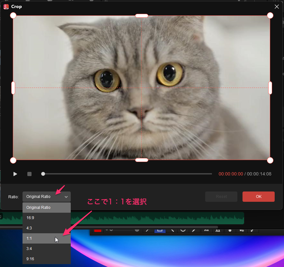Stop the preview playback
The height and width of the screenshot is (267, 284).
pos(29,174)
